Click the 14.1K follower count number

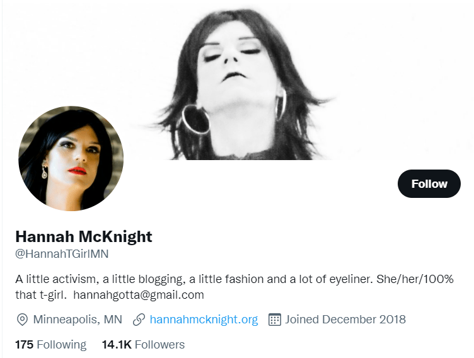click(116, 345)
